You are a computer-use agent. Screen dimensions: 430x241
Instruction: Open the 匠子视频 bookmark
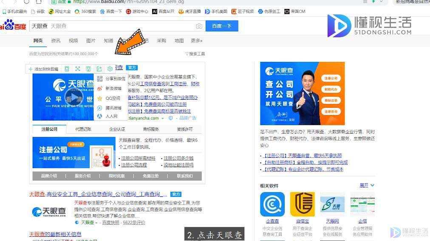pos(243,11)
